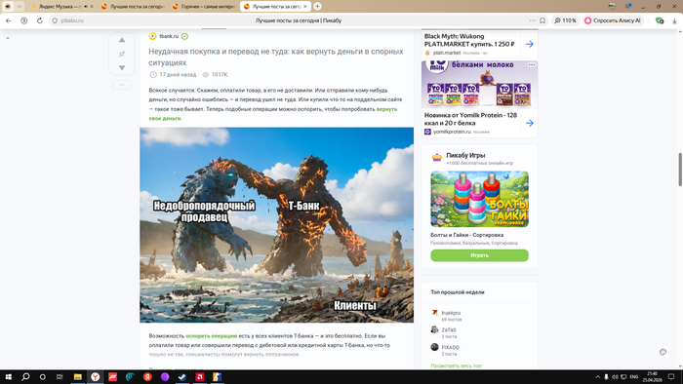Go back using the browser back arrow

coord(8,20)
